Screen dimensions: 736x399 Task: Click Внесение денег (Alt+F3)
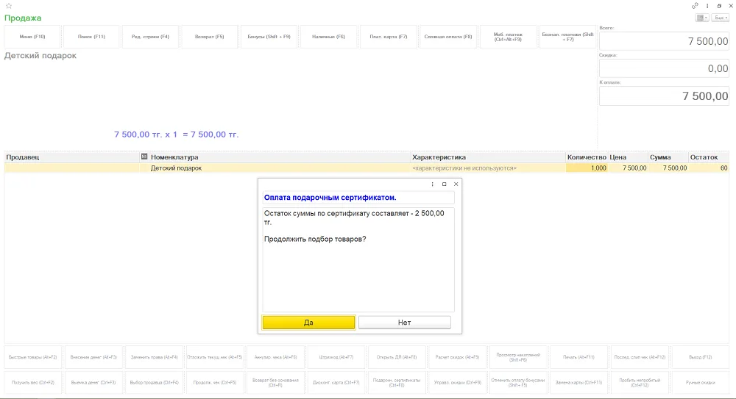[x=93, y=357]
